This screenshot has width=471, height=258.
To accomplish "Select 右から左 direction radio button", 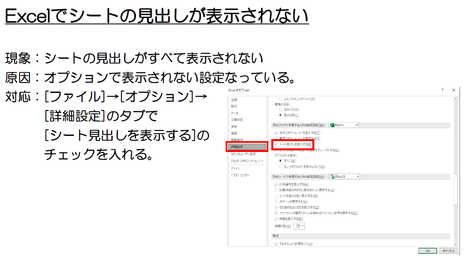I will tap(280, 109).
